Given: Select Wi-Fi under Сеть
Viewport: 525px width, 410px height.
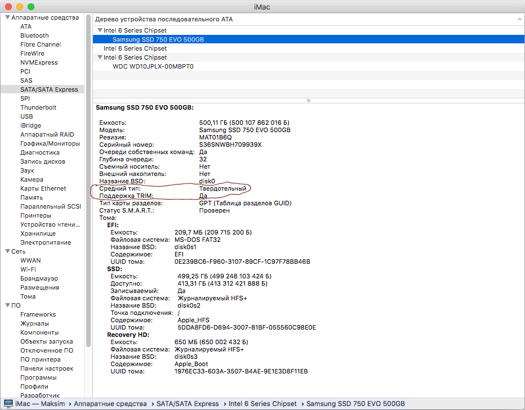Looking at the screenshot, I should pyautogui.click(x=28, y=269).
